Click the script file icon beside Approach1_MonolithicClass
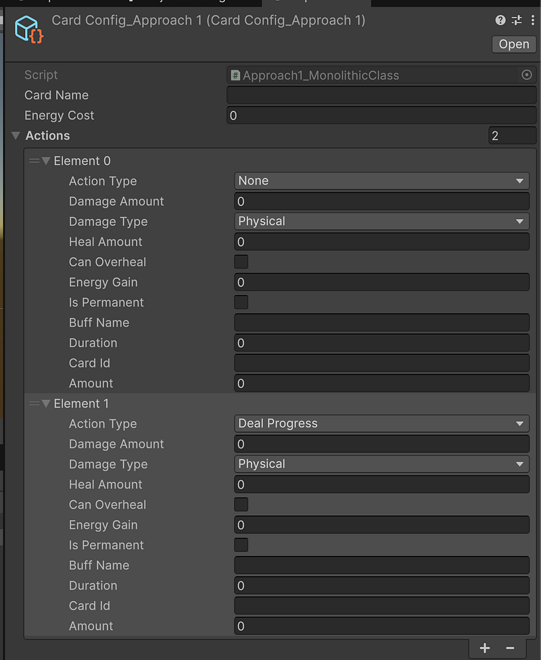Image resolution: width=541 pixels, height=660 pixels. 235,75
